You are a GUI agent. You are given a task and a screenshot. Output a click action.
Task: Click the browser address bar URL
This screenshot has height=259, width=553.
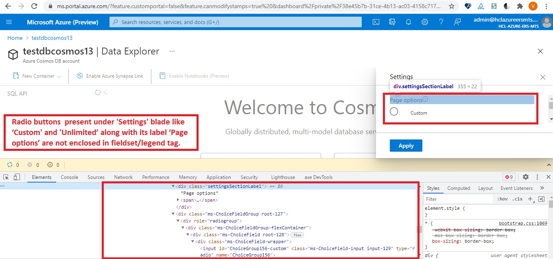(x=249, y=7)
